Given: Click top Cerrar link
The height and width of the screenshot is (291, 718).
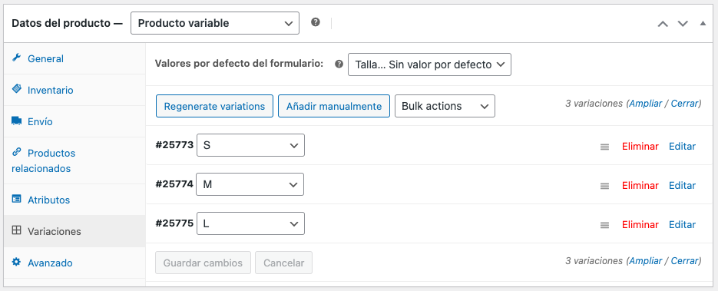Looking at the screenshot, I should click(x=684, y=104).
